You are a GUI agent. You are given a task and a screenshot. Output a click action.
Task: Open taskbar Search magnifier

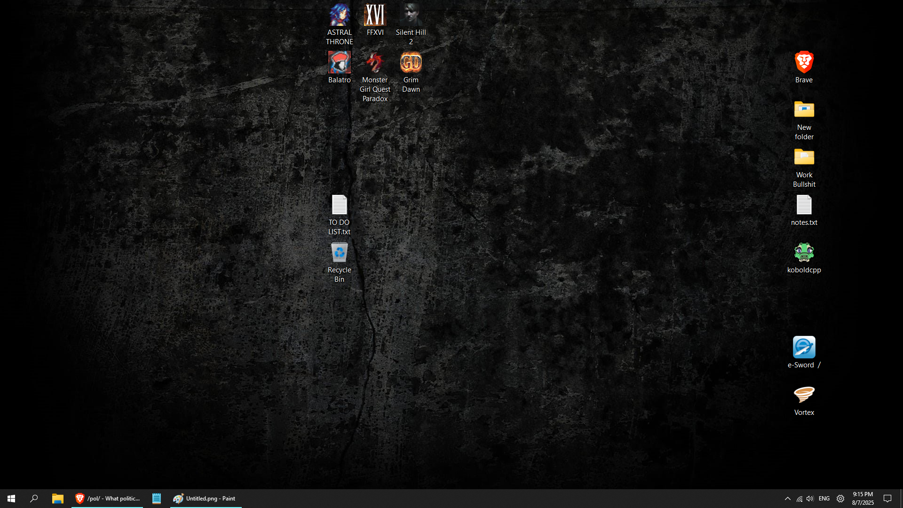click(34, 499)
